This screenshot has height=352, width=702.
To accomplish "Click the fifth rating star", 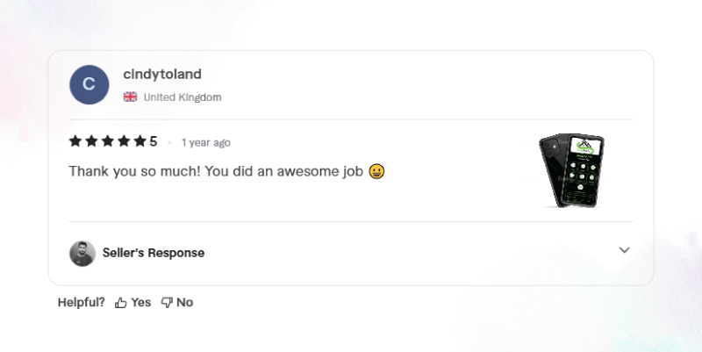I will [x=140, y=141].
